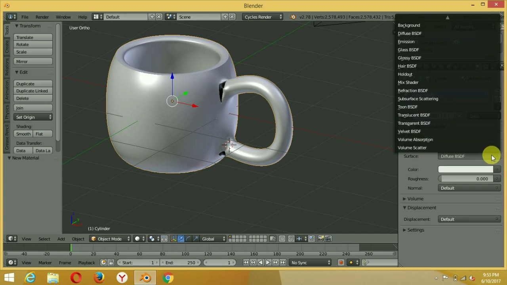Open the Timeline editor type selector

coord(12,262)
